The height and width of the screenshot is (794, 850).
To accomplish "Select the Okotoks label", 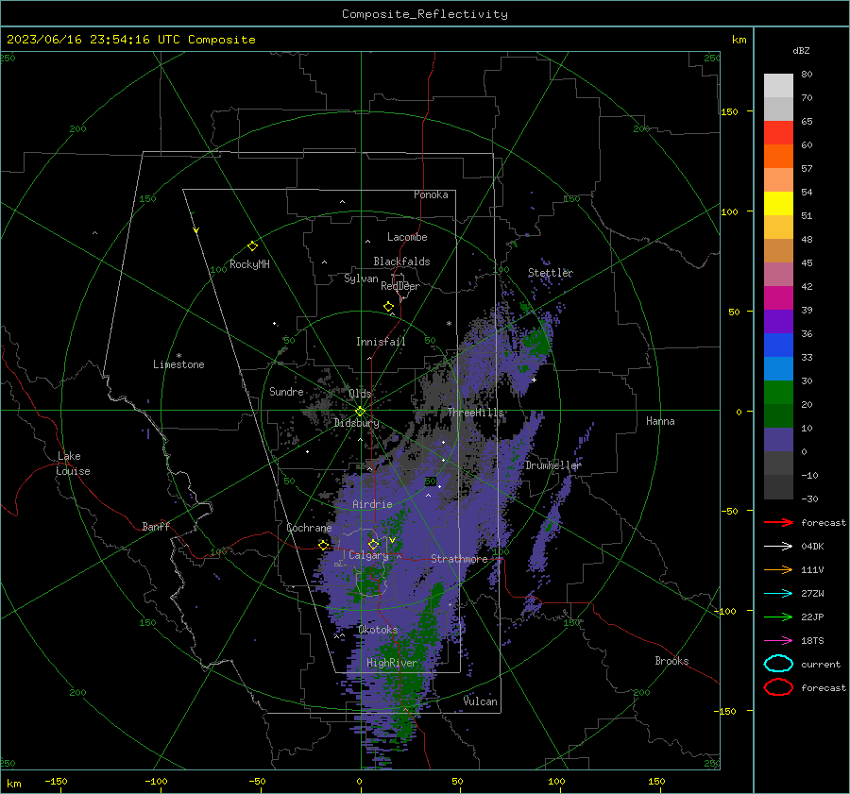I will click(378, 630).
